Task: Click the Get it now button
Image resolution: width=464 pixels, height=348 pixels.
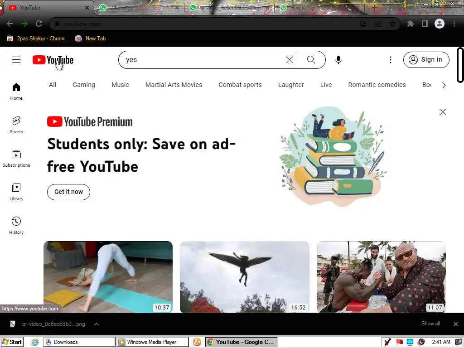Action: pyautogui.click(x=69, y=192)
